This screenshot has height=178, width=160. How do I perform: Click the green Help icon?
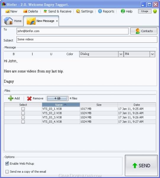123,11
